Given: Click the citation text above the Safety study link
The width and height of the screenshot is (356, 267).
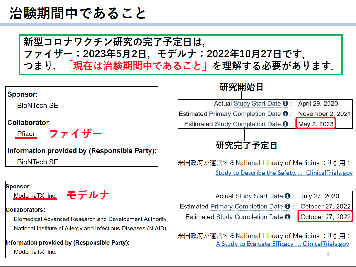Looking at the screenshot, I should coord(264,163).
